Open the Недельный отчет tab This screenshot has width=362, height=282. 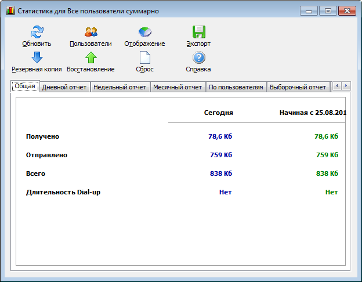(120, 87)
